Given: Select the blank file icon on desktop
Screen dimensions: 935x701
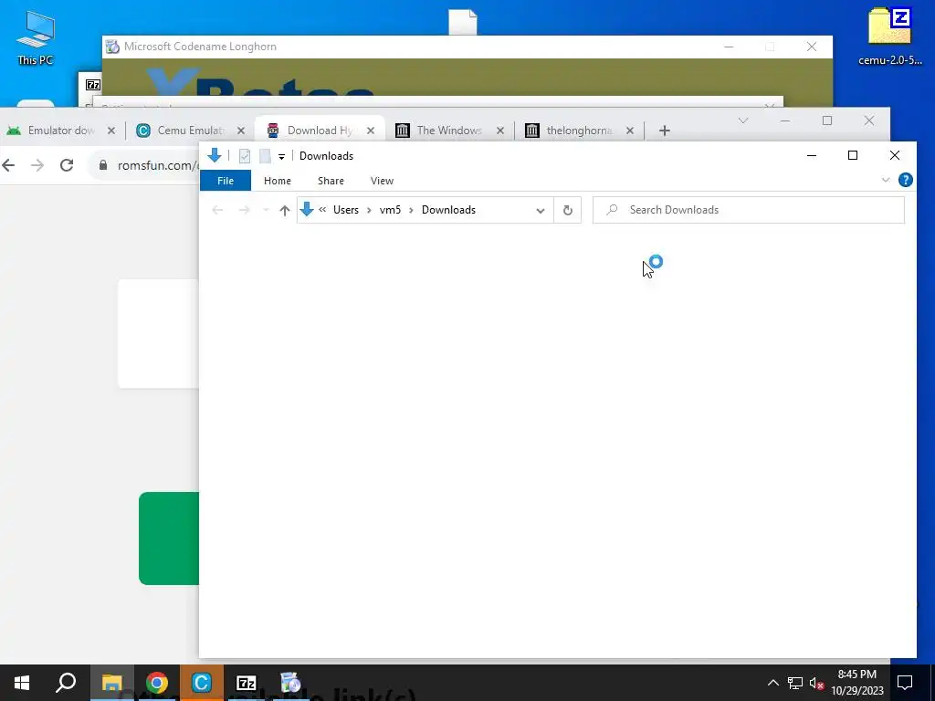Looking at the screenshot, I should click(x=463, y=22).
